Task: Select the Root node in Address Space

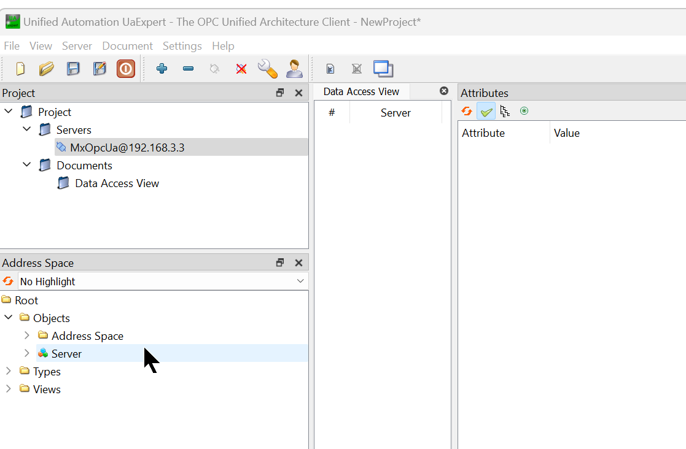Action: tap(26, 301)
